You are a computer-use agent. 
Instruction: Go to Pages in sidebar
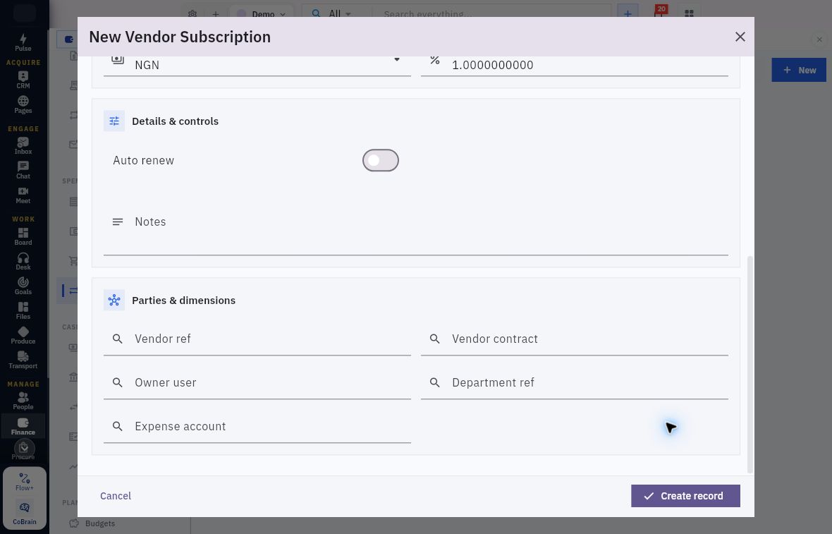click(23, 104)
